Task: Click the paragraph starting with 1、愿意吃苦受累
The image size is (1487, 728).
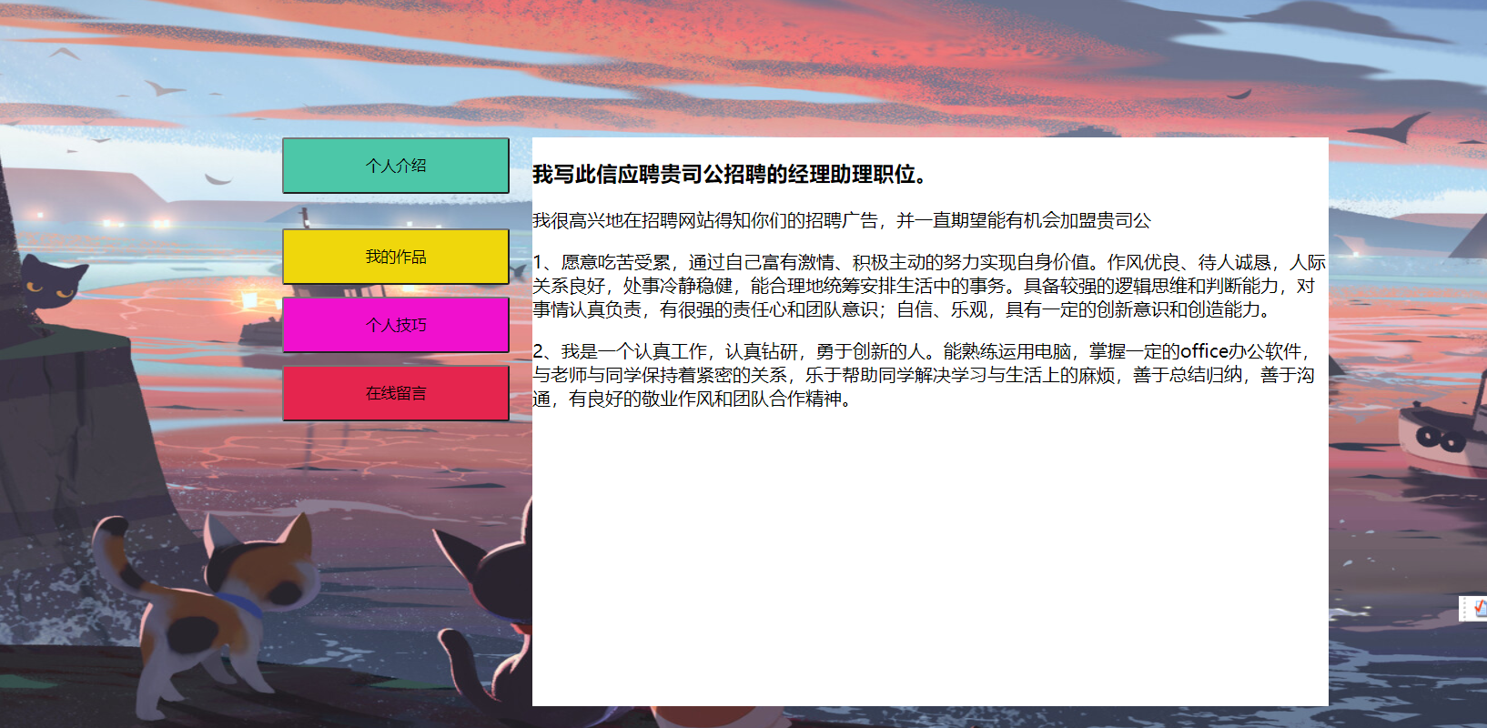Action: pos(929,286)
